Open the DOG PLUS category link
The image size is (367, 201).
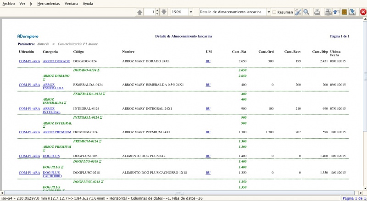pos(51,156)
